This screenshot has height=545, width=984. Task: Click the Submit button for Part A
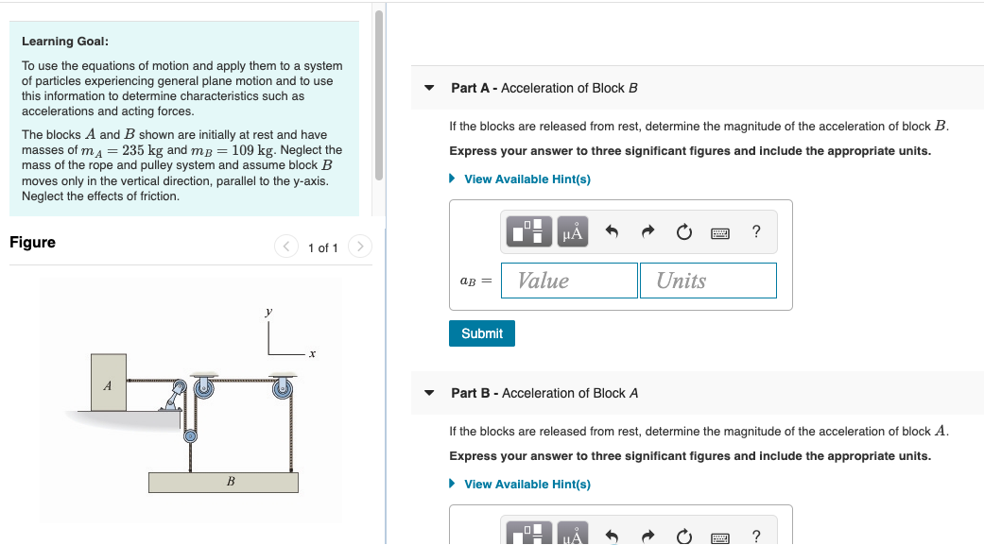[x=481, y=333]
